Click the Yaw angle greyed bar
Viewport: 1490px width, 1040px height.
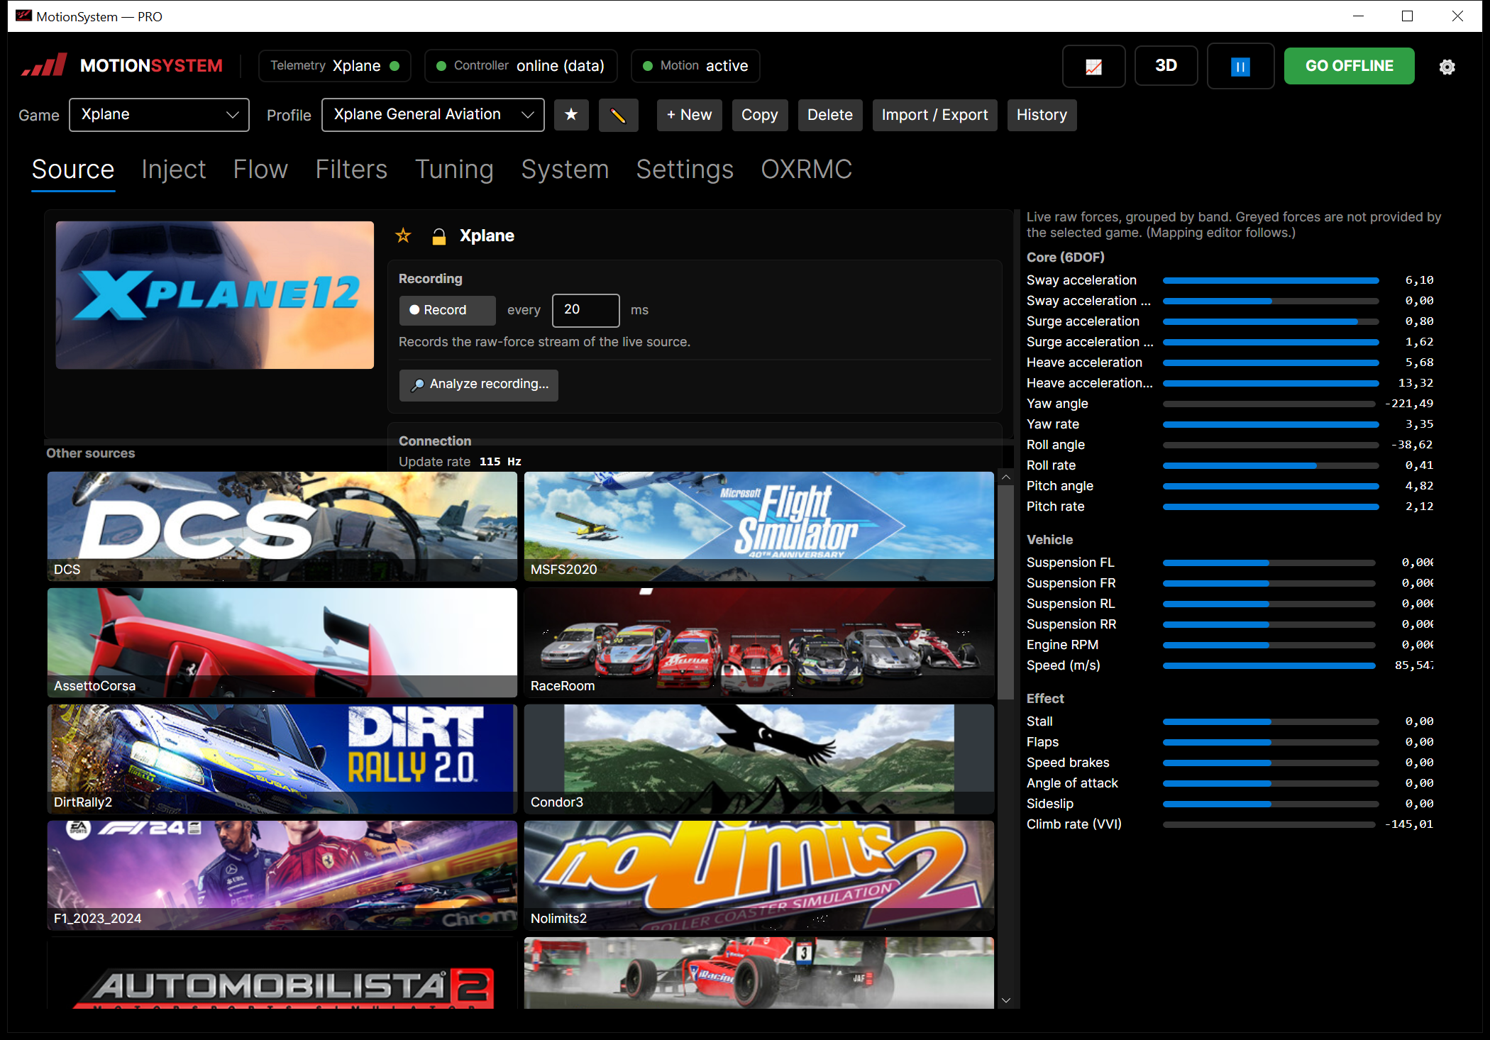point(1269,404)
